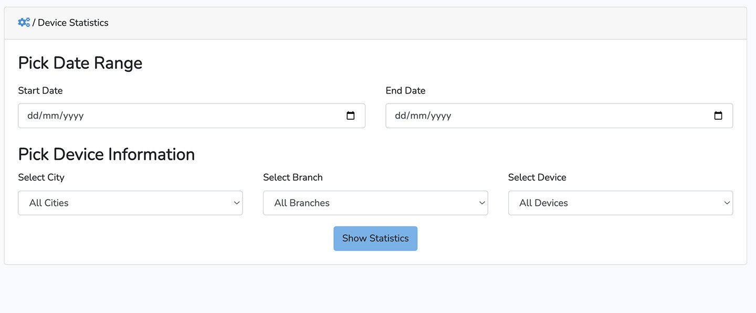The image size is (756, 313).
Task: Click the Select Device label
Action: (537, 178)
